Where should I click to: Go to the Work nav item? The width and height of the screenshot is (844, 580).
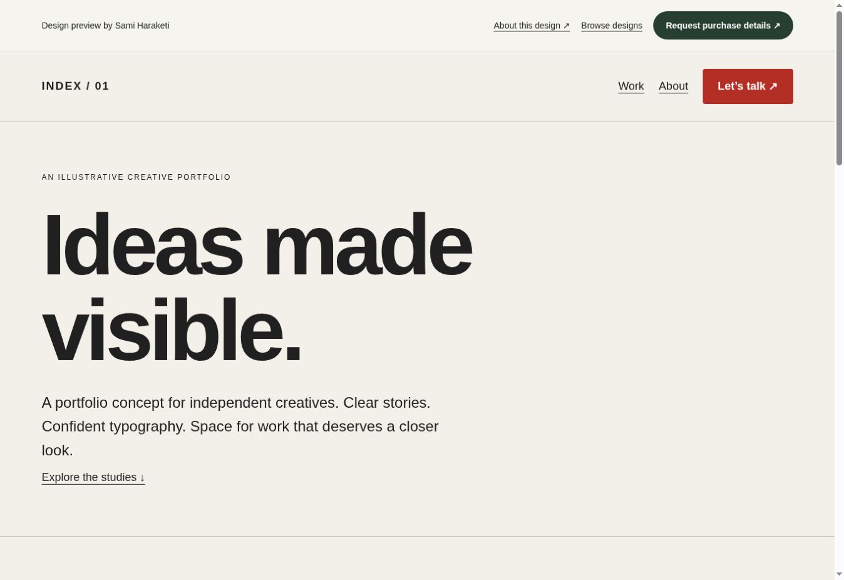631,86
